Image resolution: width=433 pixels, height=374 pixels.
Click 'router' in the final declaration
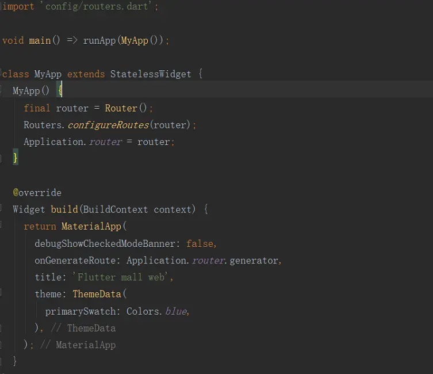[x=72, y=108]
